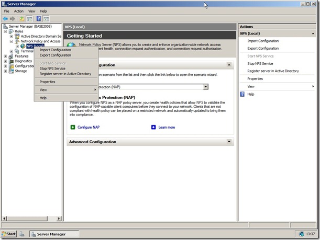Click the green Configure NAP arrow icon
The width and height of the screenshot is (320, 240).
pyautogui.click(x=73, y=127)
